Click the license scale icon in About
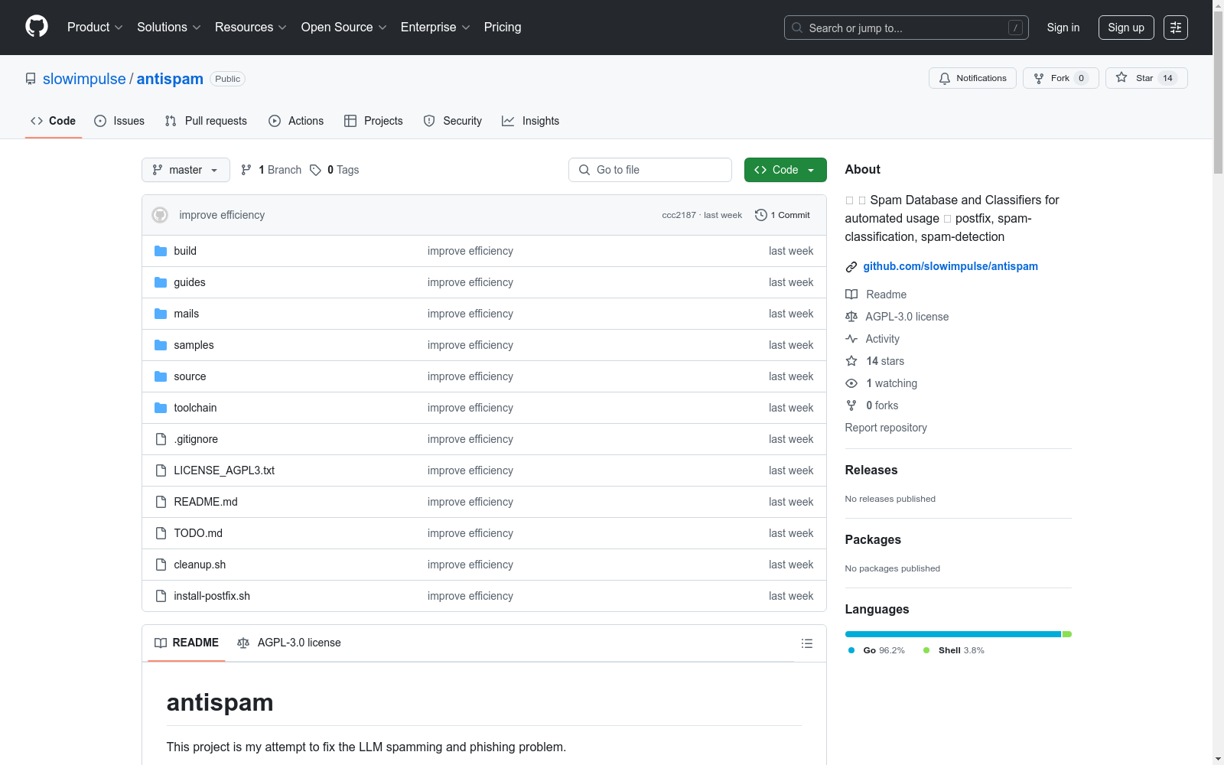 coord(851,317)
